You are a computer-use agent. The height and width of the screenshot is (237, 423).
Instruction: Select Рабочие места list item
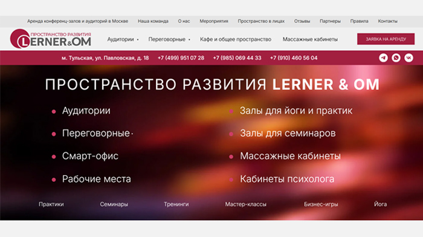click(97, 179)
